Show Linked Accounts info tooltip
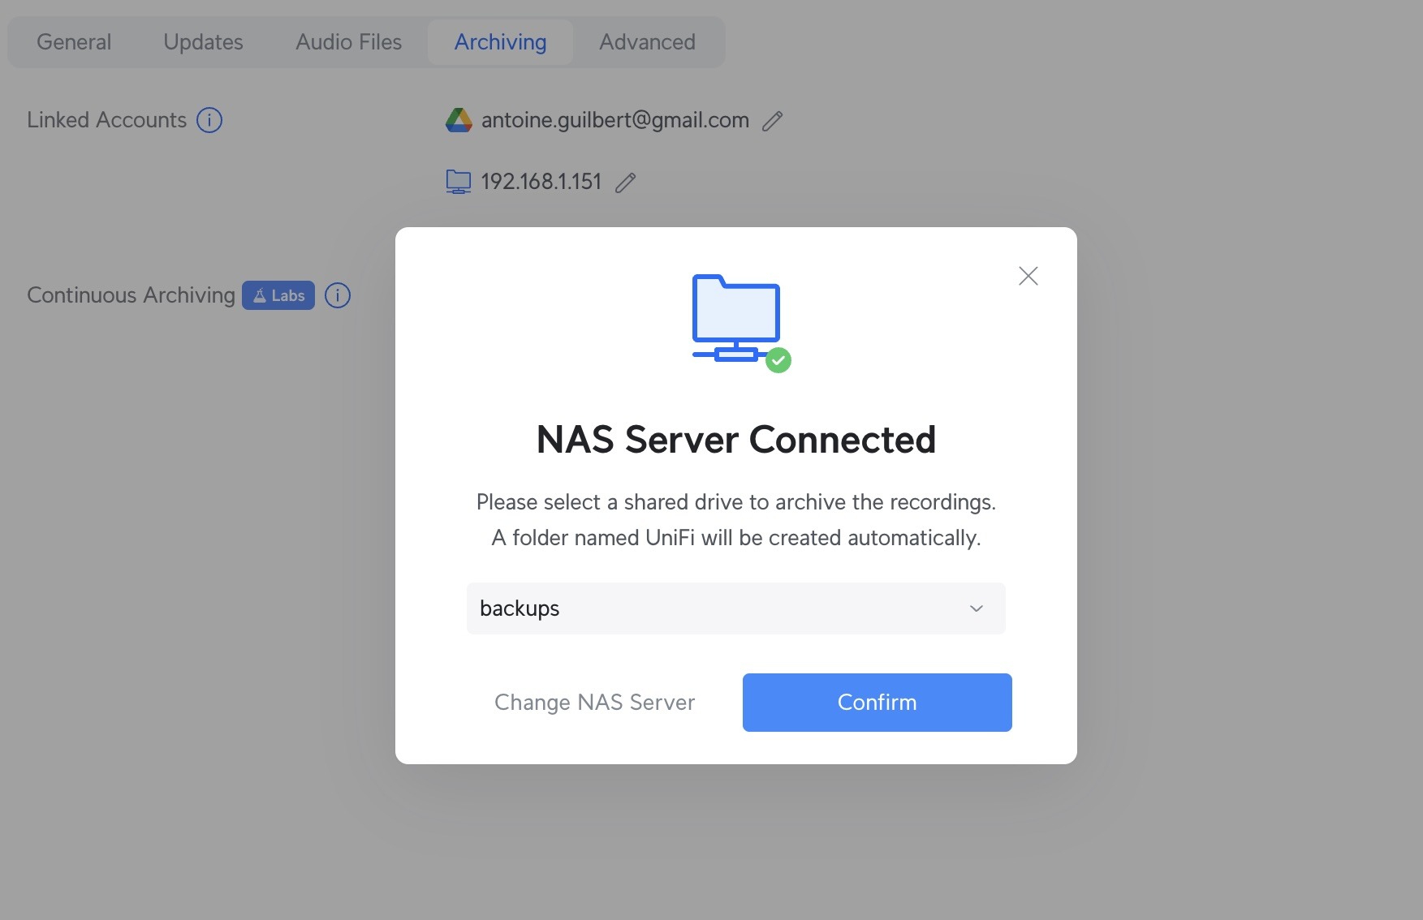Viewport: 1423px width, 920px height. point(209,120)
